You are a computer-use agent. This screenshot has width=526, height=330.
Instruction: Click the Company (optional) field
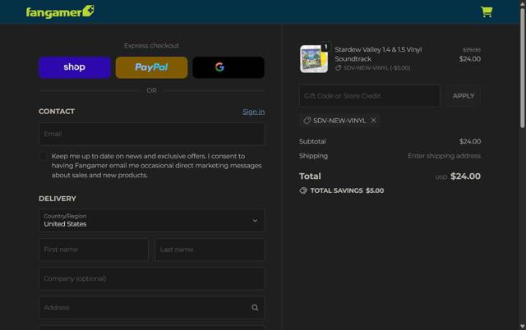(x=151, y=278)
